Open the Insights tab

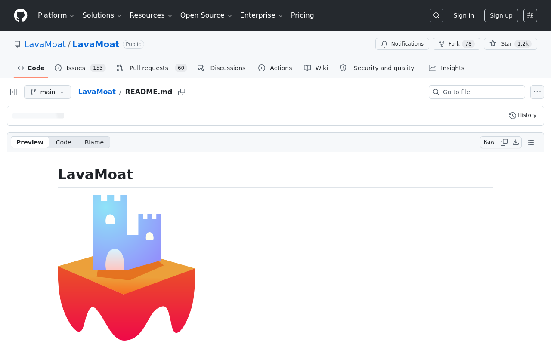(447, 68)
